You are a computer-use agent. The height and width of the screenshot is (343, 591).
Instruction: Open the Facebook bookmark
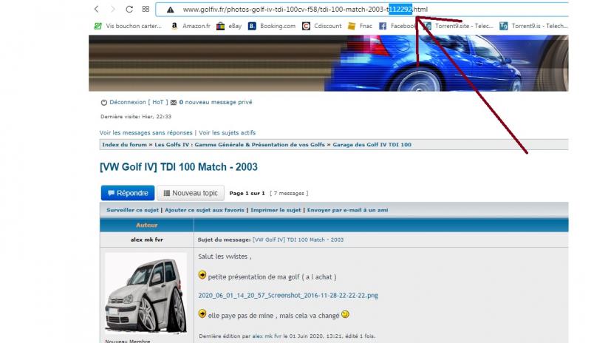[x=403, y=26]
